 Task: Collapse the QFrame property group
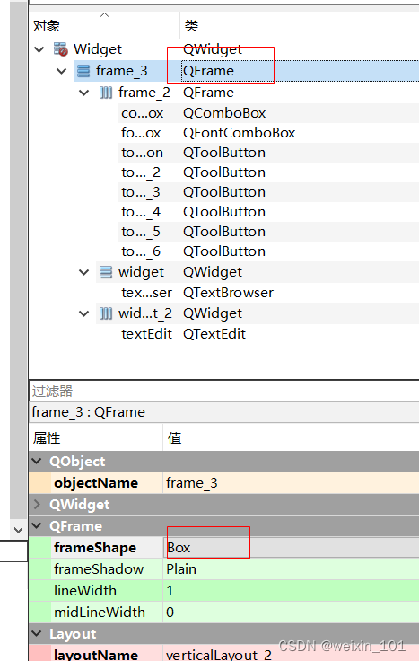37,525
